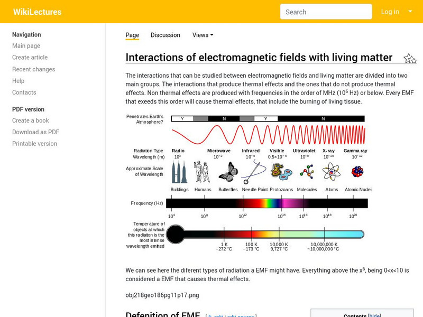Screen dimensions: 423x317
Task: Select the Page tab
Action: pyautogui.click(x=132, y=35)
